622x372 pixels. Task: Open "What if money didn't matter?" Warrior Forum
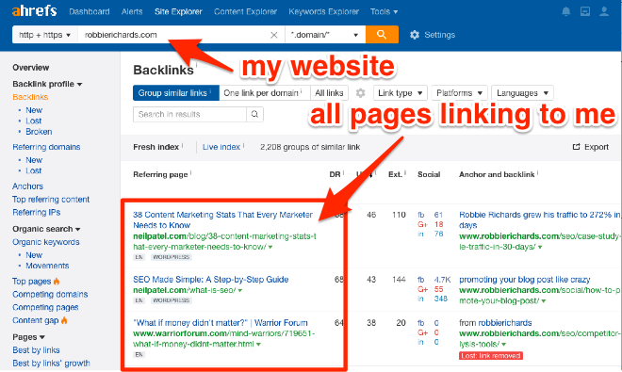(221, 323)
